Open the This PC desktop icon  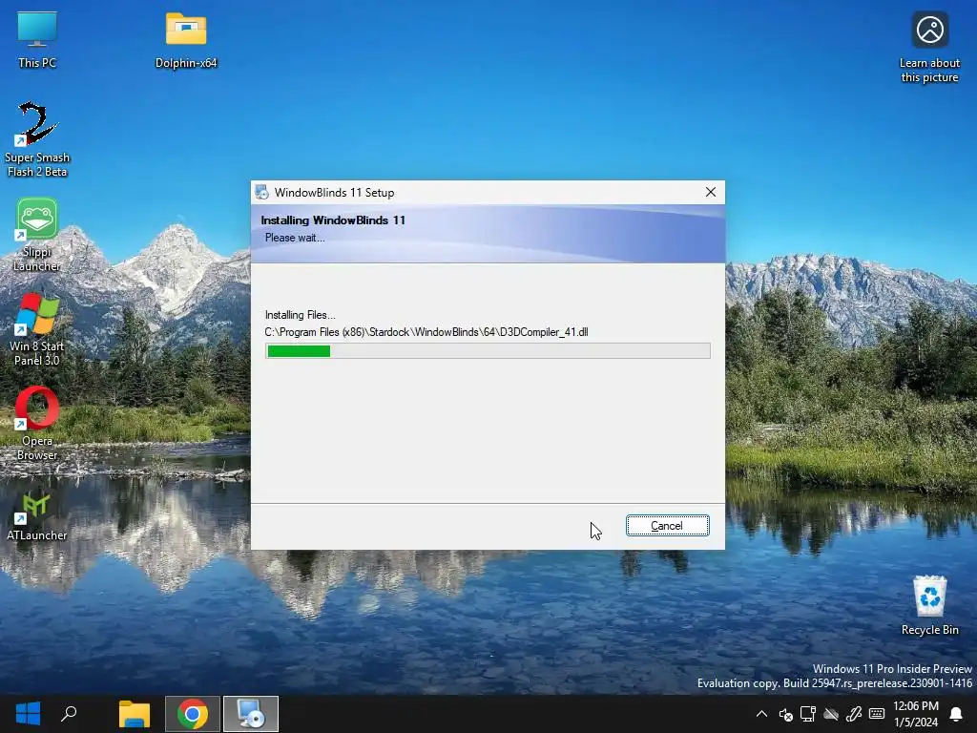[x=37, y=38]
